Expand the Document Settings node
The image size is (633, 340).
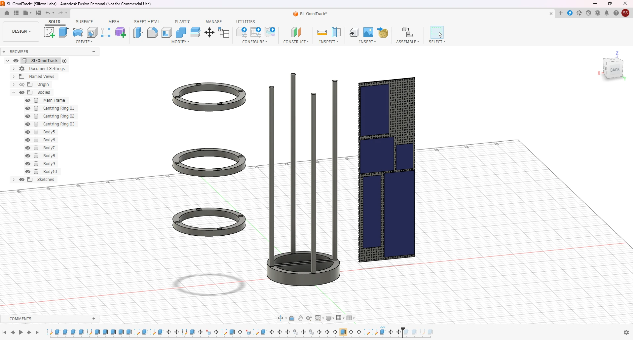(14, 69)
